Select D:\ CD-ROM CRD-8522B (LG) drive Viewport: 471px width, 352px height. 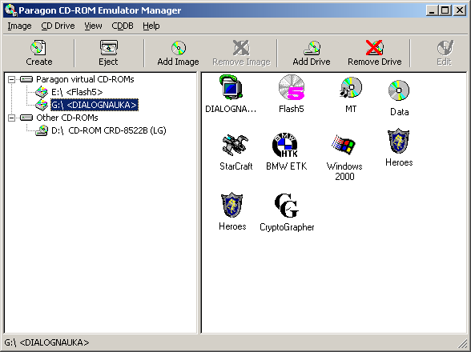click(108, 130)
